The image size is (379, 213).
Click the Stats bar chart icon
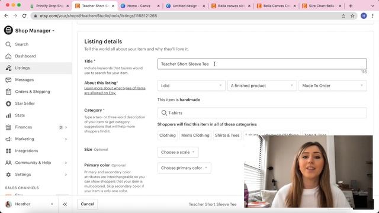[8, 115]
